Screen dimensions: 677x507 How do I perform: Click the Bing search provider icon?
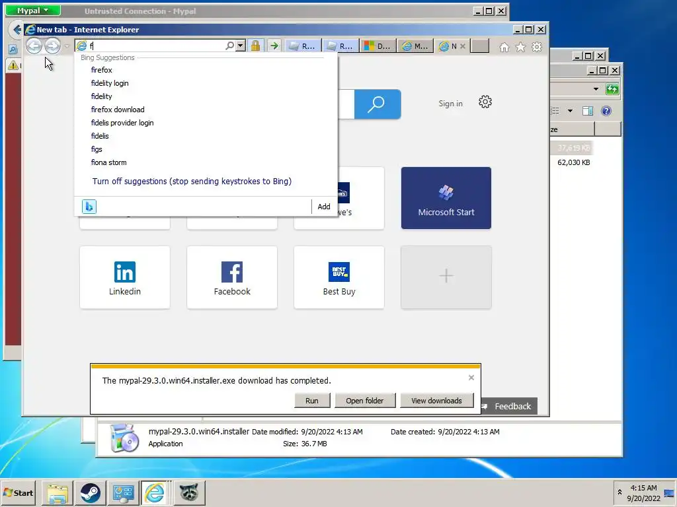click(x=89, y=207)
